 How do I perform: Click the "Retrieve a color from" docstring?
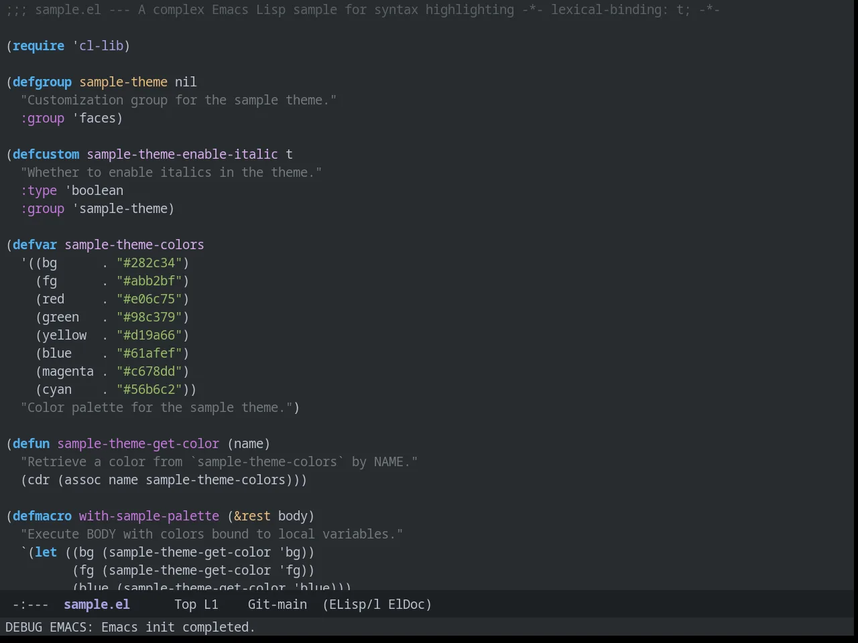219,461
